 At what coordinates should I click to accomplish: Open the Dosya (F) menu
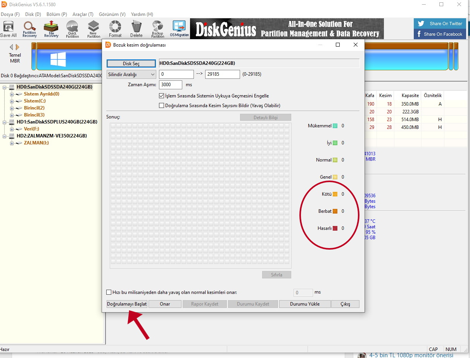click(10, 14)
